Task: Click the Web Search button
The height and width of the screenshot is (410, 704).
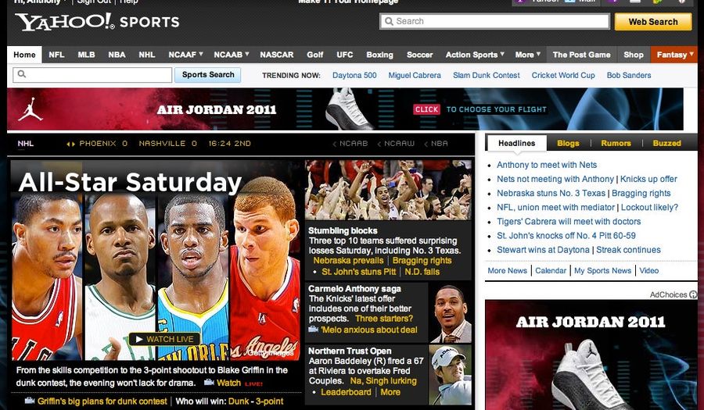Action: click(x=653, y=22)
